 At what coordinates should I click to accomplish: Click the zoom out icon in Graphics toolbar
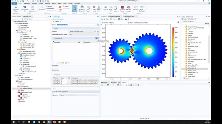tap(104, 19)
